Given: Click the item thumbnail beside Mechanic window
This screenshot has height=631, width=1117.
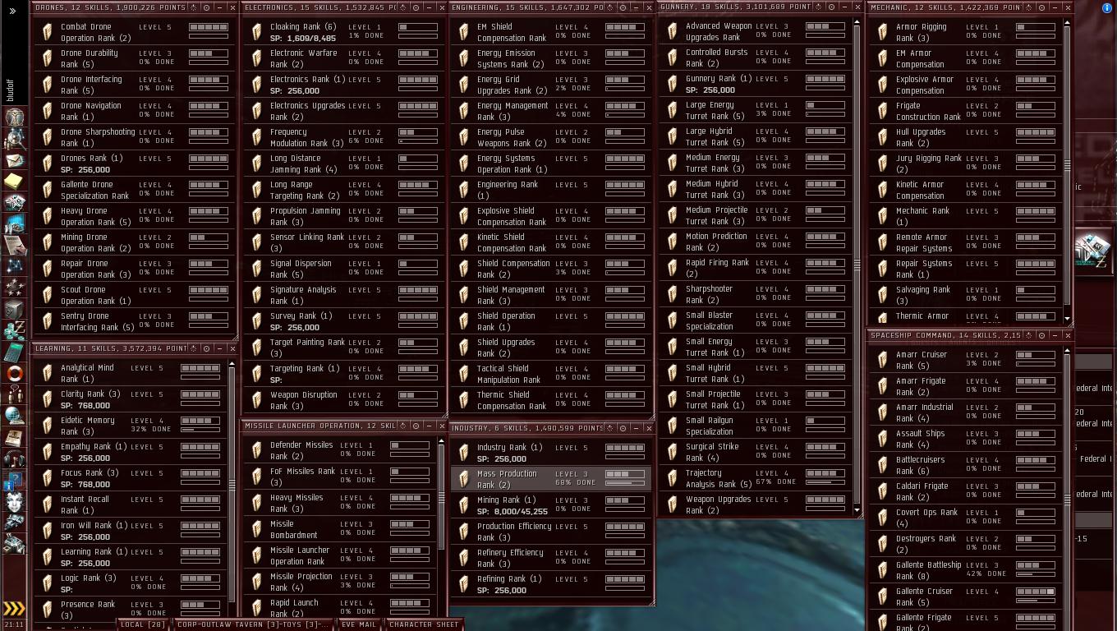Looking at the screenshot, I should pos(1092,251).
